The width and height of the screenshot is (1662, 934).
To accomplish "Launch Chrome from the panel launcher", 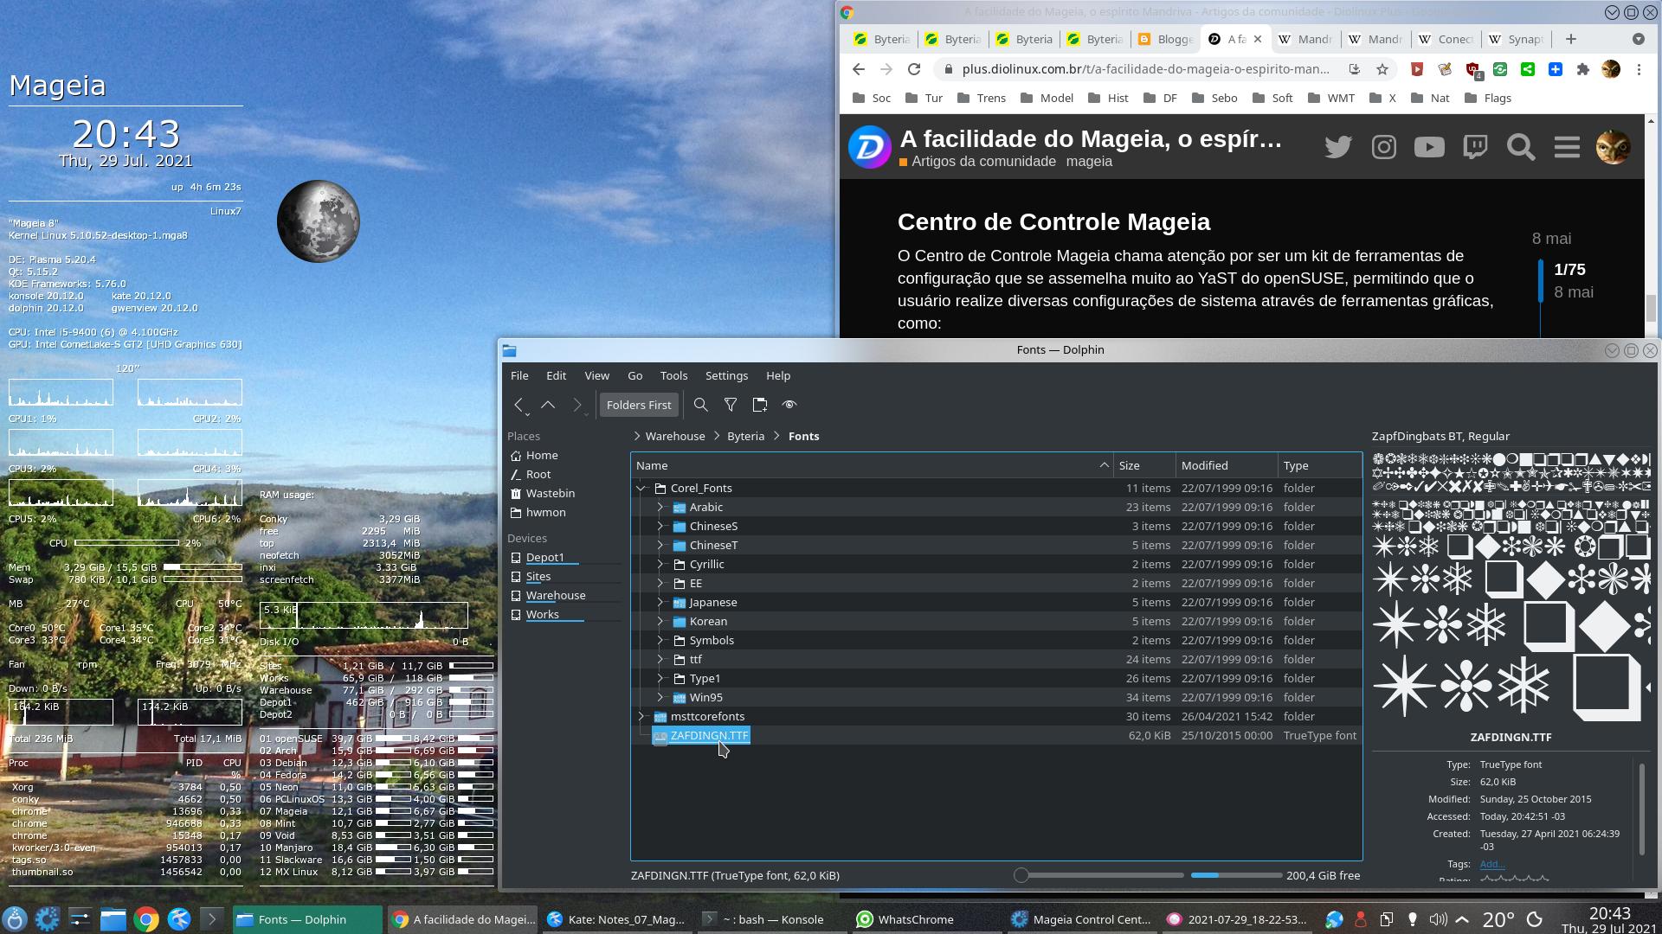I will click(146, 918).
